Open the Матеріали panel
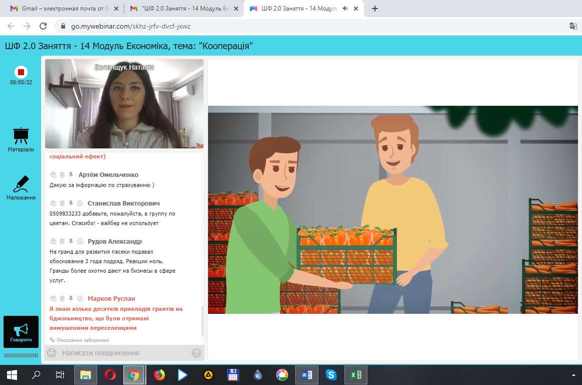 (x=21, y=139)
